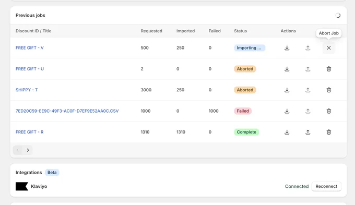Click the loading spinner in Previous jobs
The image size is (355, 205).
338,15
